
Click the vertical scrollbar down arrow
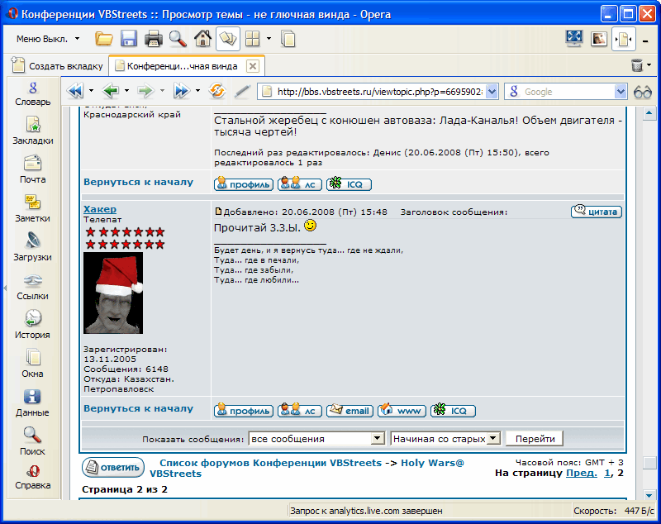[649, 495]
